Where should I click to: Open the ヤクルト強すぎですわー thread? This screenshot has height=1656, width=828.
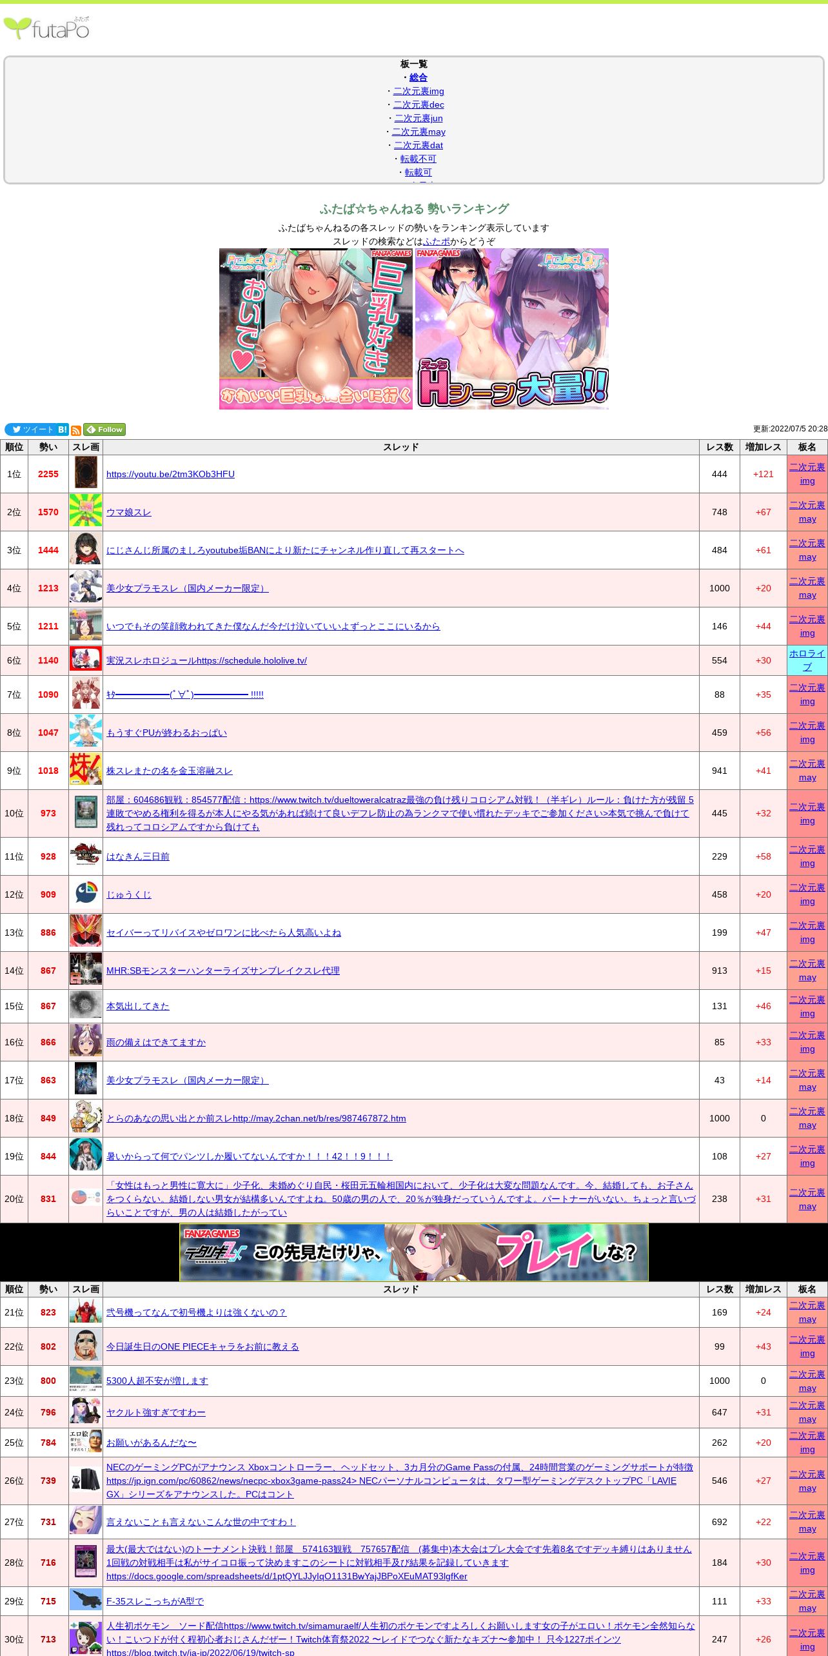tap(156, 1412)
